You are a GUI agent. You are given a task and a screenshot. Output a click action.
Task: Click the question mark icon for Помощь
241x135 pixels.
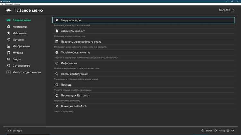pos(57,85)
